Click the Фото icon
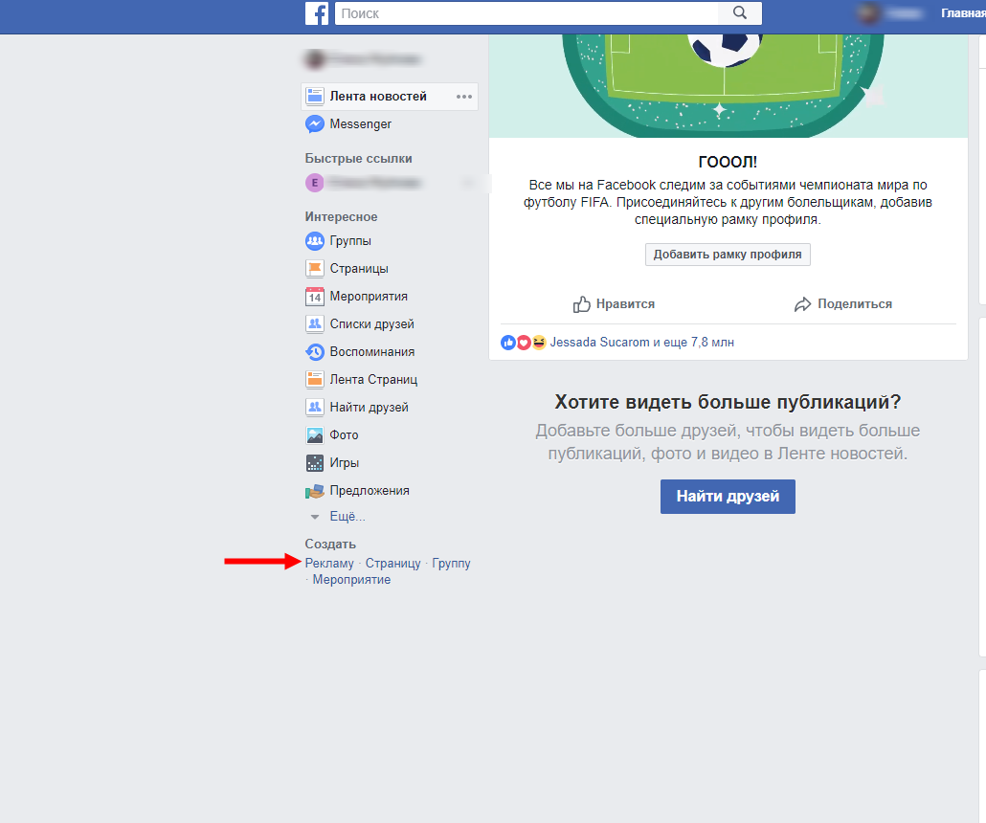Viewport: 986px width, 823px height. point(314,434)
